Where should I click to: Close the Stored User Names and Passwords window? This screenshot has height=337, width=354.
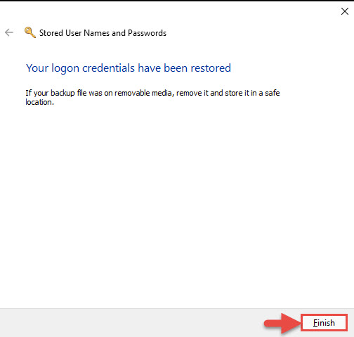pos(345,11)
